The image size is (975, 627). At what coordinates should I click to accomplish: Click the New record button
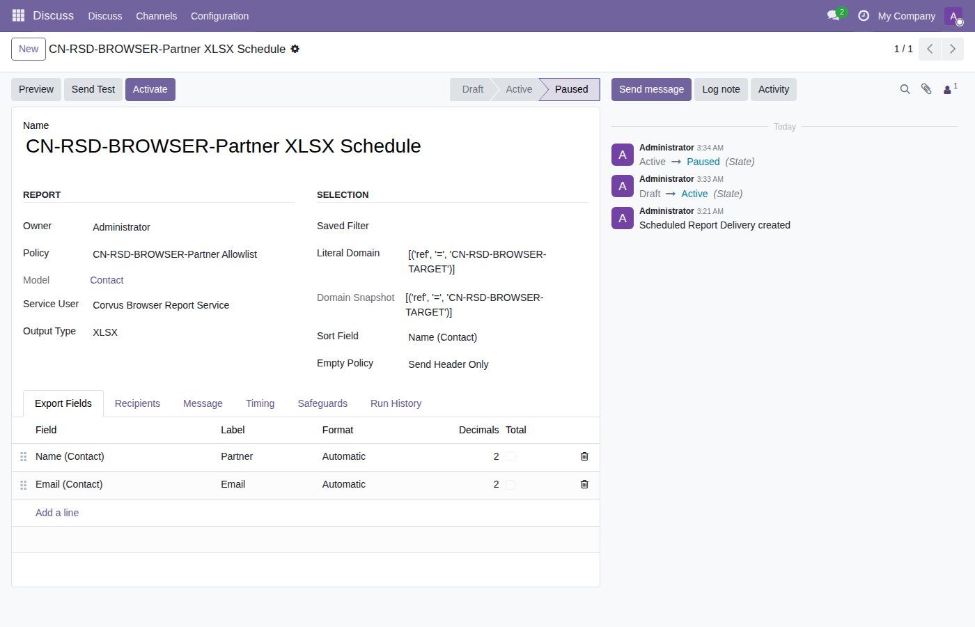pyautogui.click(x=29, y=49)
